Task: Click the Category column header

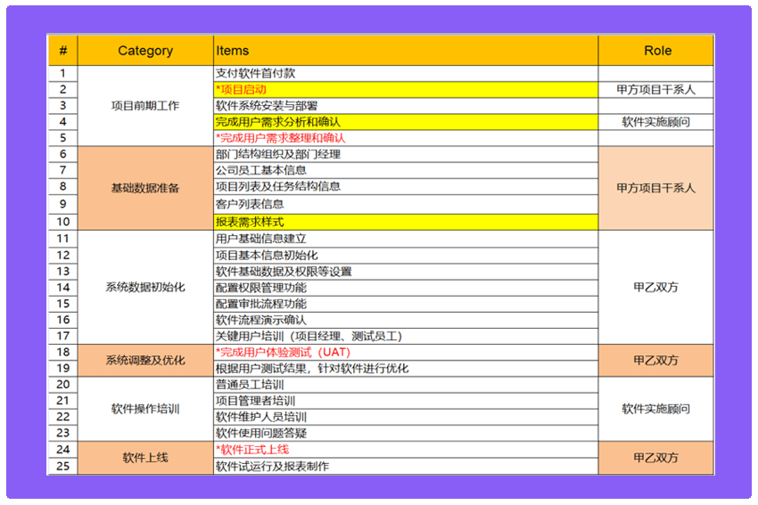Action: [x=145, y=51]
